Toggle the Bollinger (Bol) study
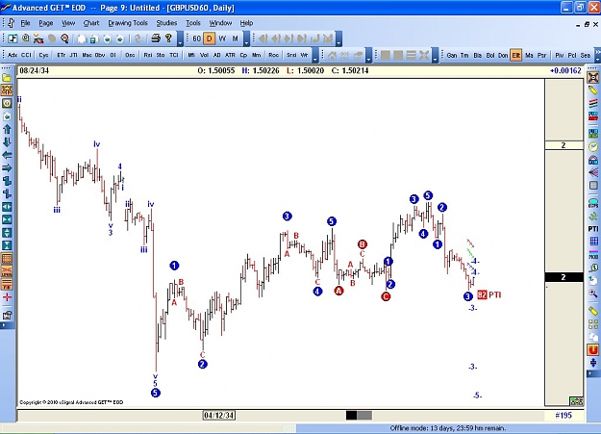Screen dimensions: 601x434 coord(490,55)
